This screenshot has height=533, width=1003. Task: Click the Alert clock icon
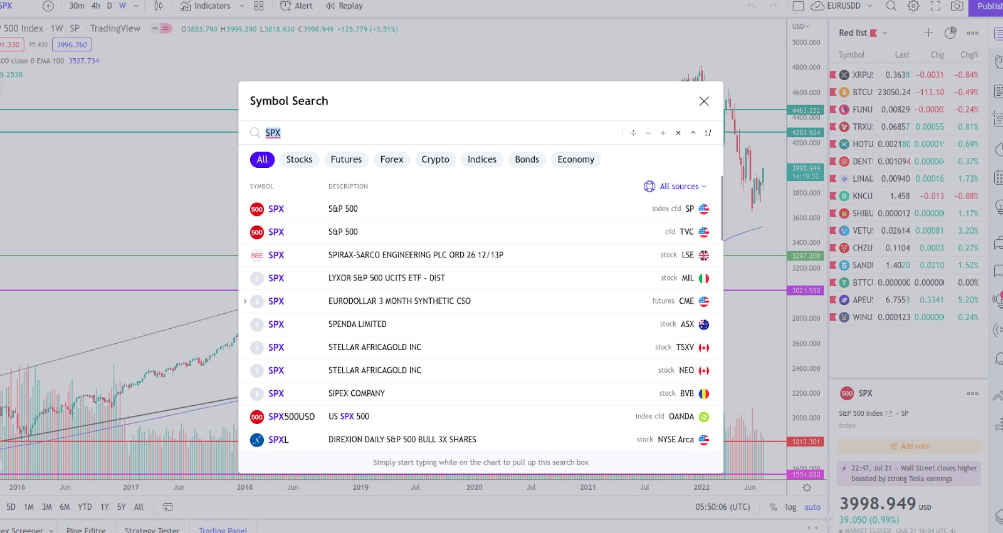pos(286,6)
